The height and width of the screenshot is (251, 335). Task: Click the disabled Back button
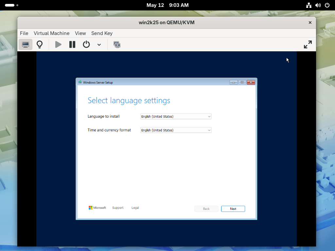click(206, 209)
